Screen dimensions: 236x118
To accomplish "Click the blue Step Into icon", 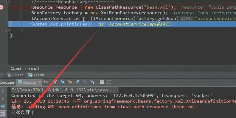I will pyautogui.click(x=62, y=82).
